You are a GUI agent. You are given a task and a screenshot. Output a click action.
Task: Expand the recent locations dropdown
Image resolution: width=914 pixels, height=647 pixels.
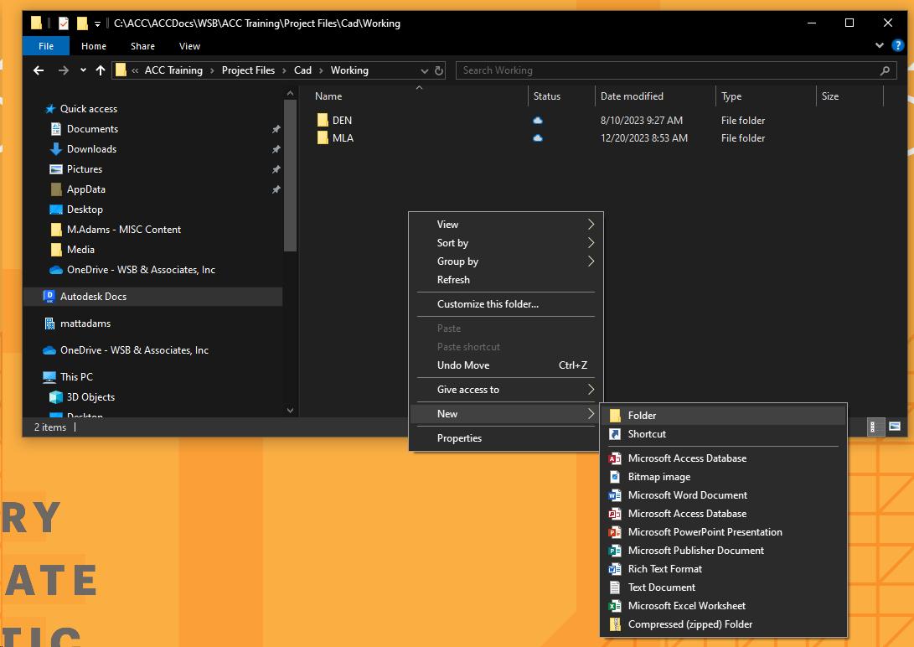(x=83, y=70)
